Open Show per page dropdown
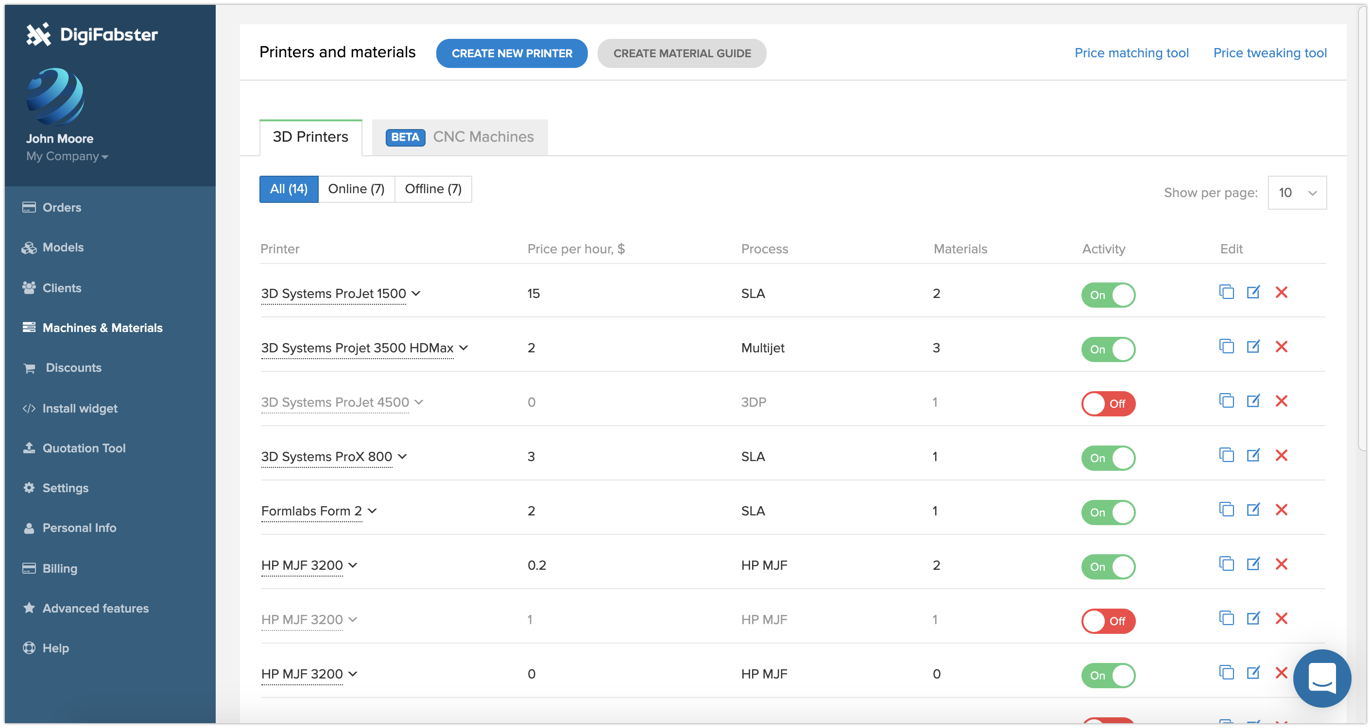Screen dimensions: 1371x728 pyautogui.click(x=1297, y=193)
